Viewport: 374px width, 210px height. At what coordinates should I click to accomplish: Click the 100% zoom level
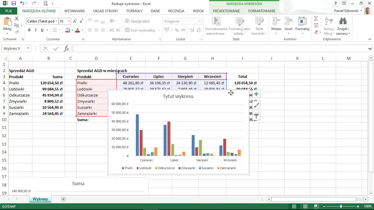(368, 206)
